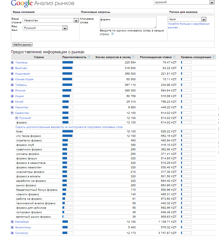Image resolution: width=219 pixels, height=237 pixels.
Task: Click the Скрыть дополнительные варианты link
Action: tap(69, 127)
